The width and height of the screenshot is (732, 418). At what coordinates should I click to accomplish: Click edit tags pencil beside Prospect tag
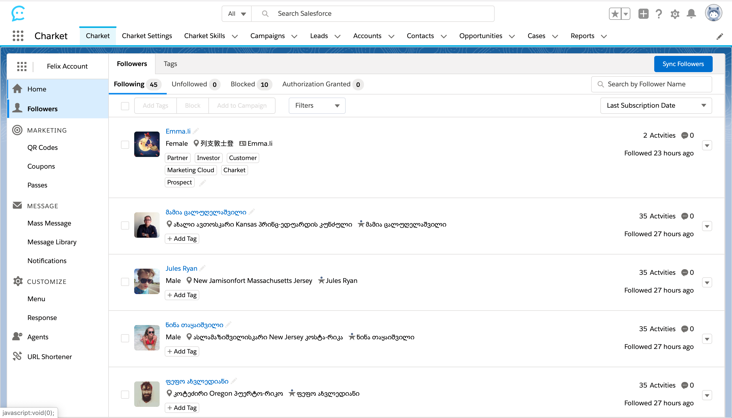point(203,183)
